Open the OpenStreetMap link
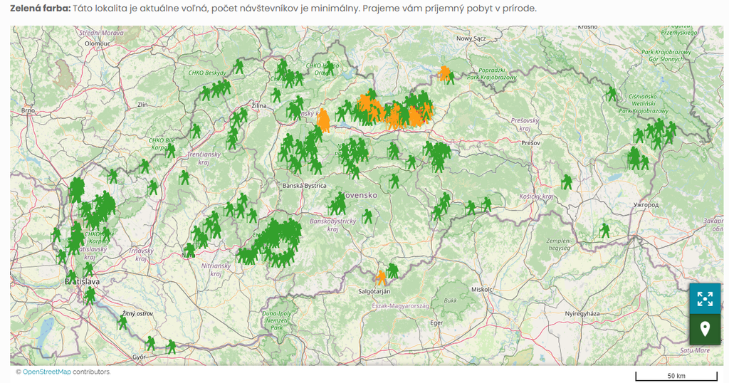This screenshot has width=729, height=383. click(47, 372)
